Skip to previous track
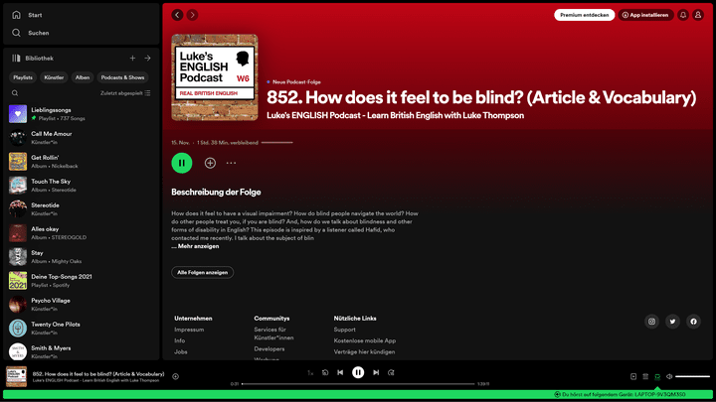 340,372
